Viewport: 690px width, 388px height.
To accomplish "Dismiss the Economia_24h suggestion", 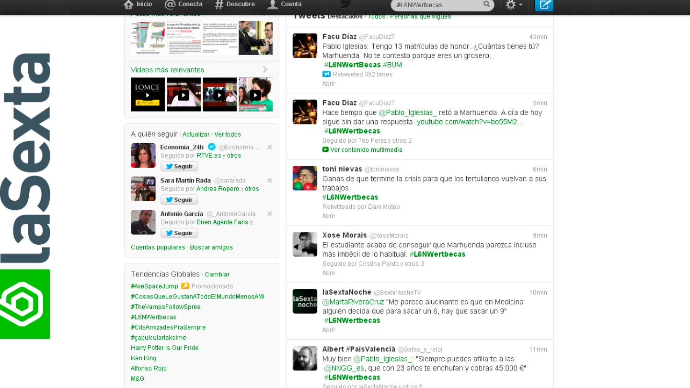I will tap(270, 147).
